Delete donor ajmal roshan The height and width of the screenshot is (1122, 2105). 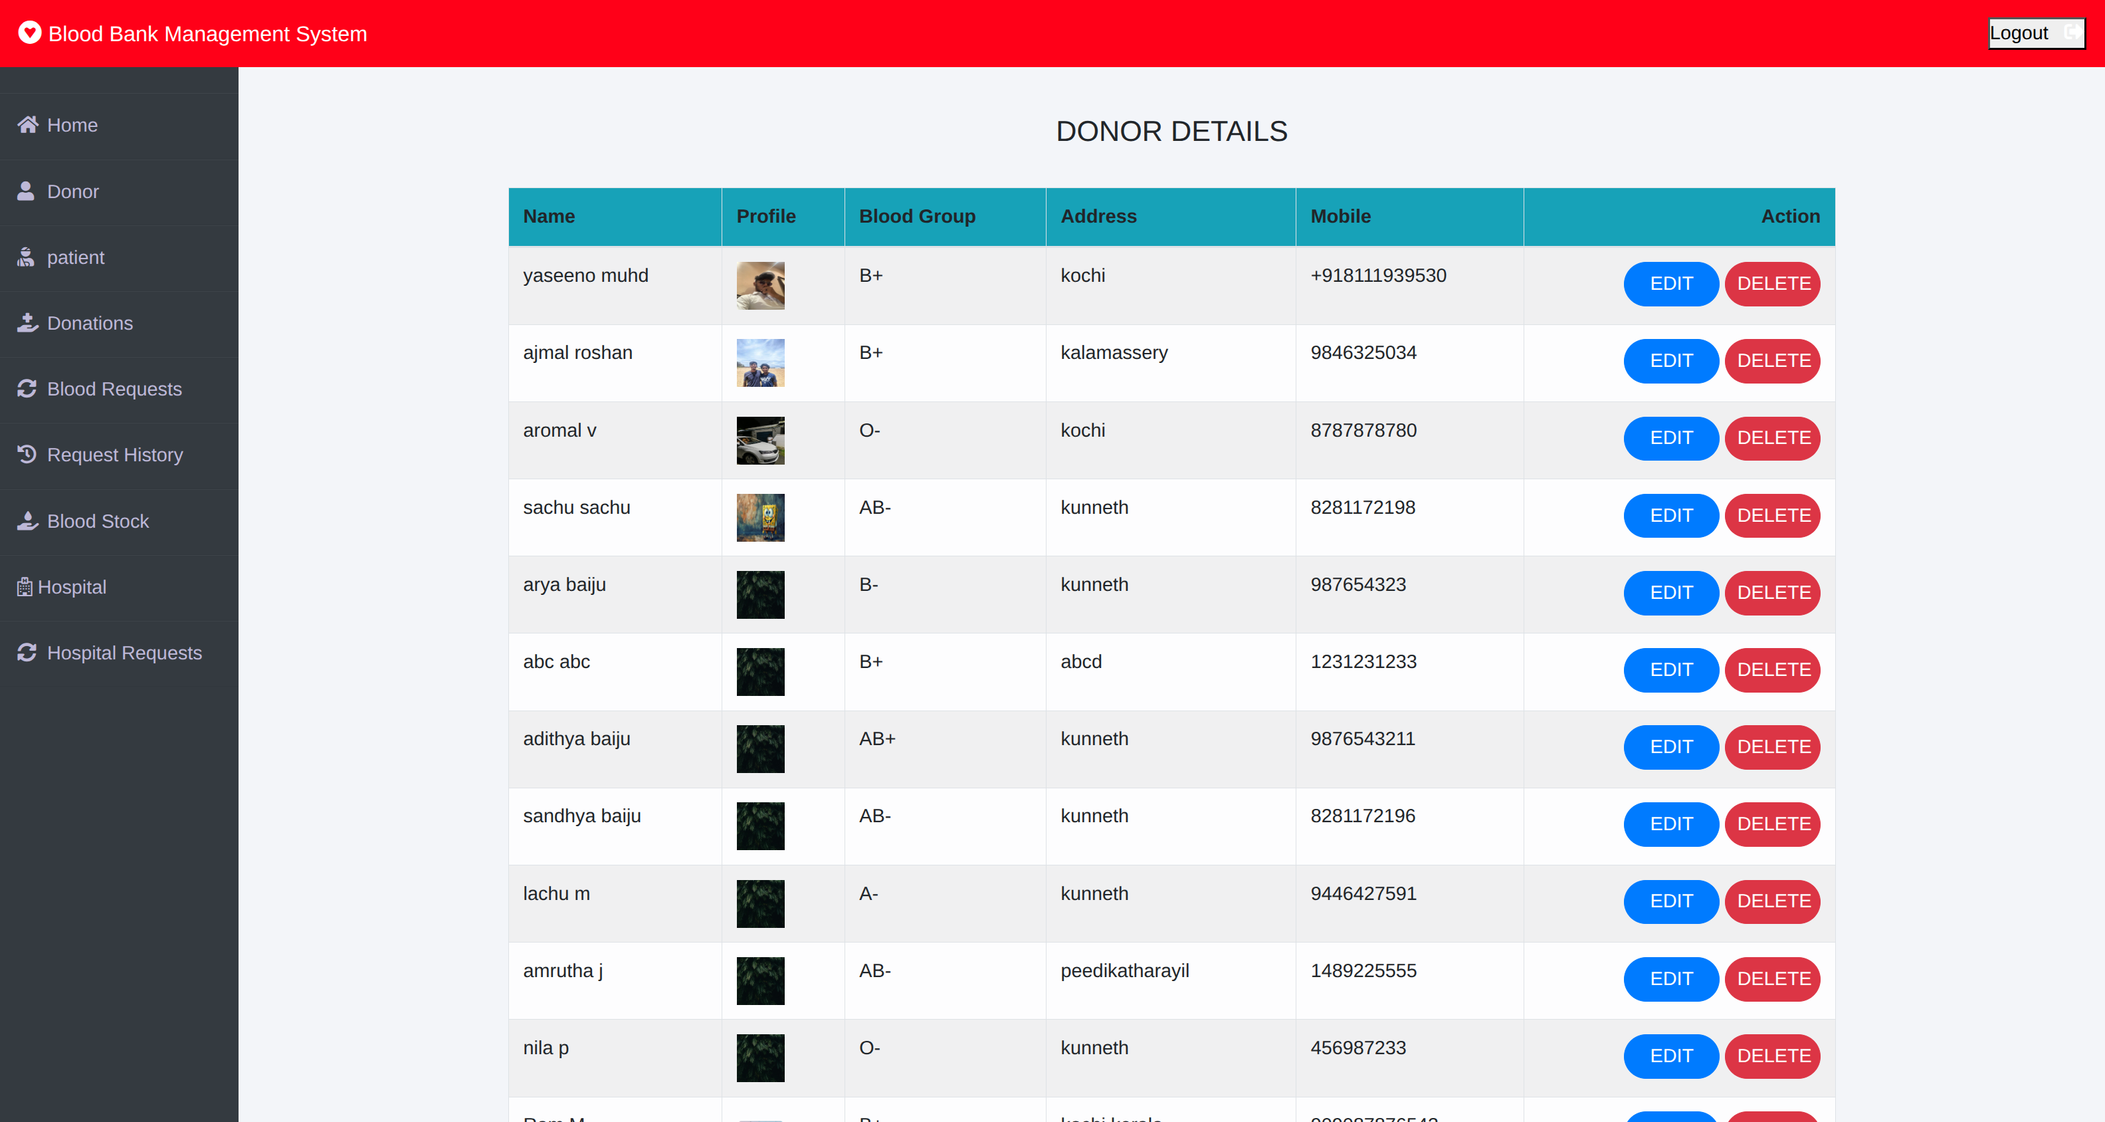click(x=1772, y=360)
